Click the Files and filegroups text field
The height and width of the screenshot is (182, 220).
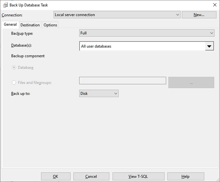pyautogui.click(x=123, y=81)
